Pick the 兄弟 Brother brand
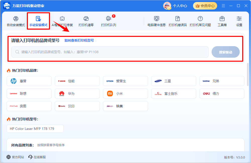This screenshot has width=251, height=163. click(x=222, y=81)
